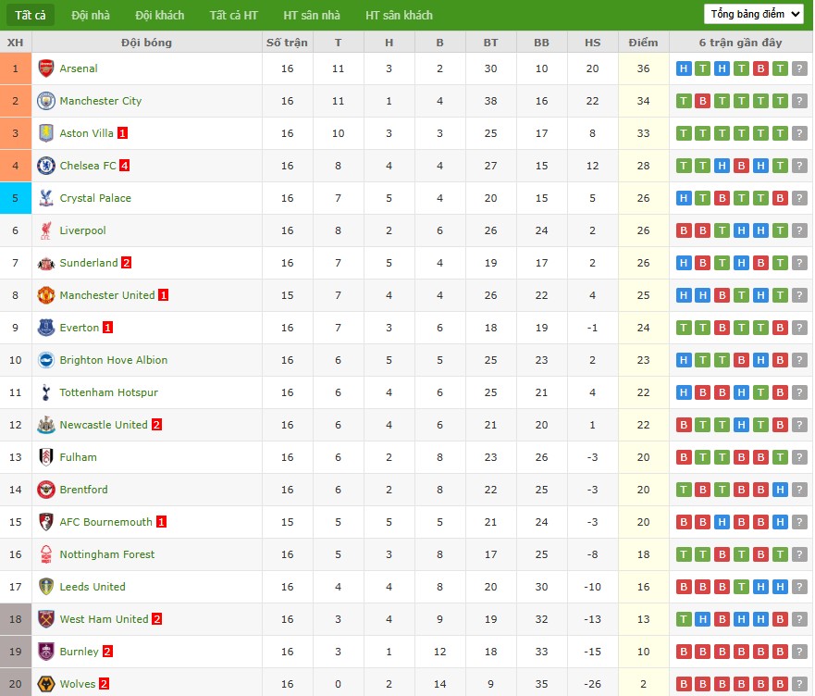Select the Tất cả HT tab
Image resolution: width=815 pixels, height=696 pixels.
tap(233, 15)
